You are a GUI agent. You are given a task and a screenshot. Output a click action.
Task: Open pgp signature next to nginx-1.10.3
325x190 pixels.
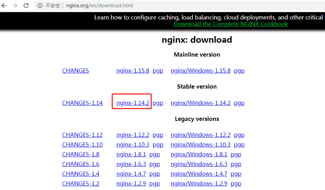[x=158, y=145]
